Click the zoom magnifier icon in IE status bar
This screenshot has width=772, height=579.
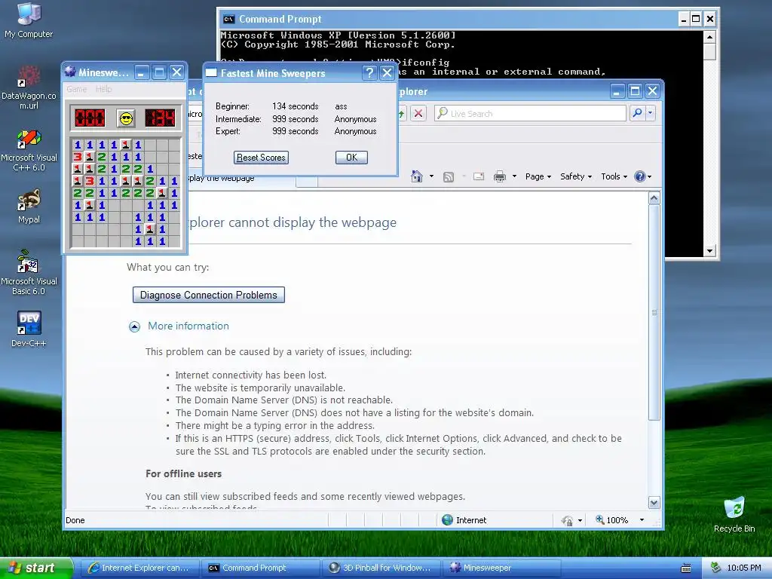(x=599, y=520)
